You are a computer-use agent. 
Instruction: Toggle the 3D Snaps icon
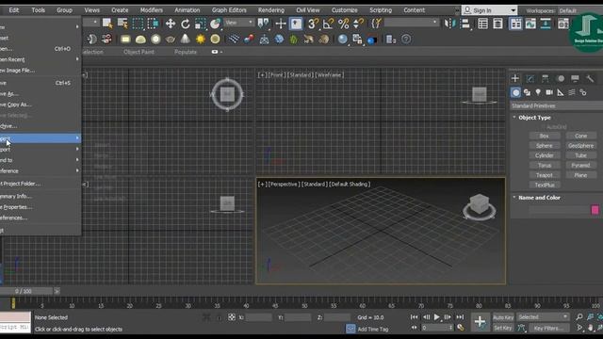pyautogui.click(x=313, y=24)
